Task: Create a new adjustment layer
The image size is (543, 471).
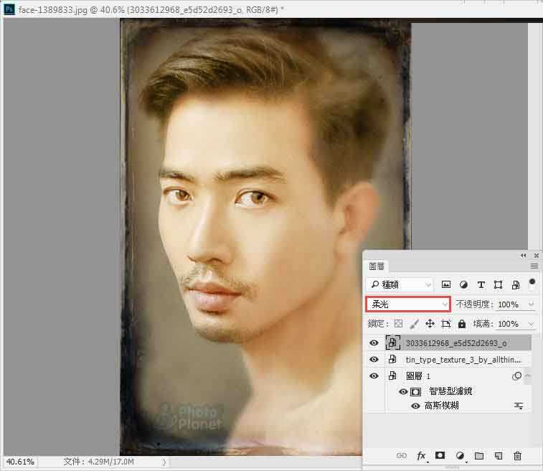Action: click(x=460, y=456)
